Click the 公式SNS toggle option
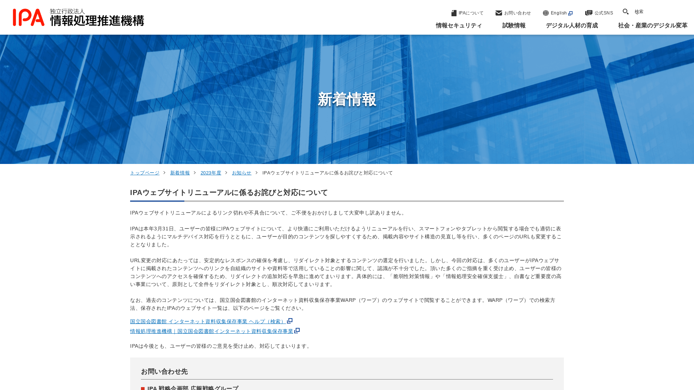 [x=599, y=13]
